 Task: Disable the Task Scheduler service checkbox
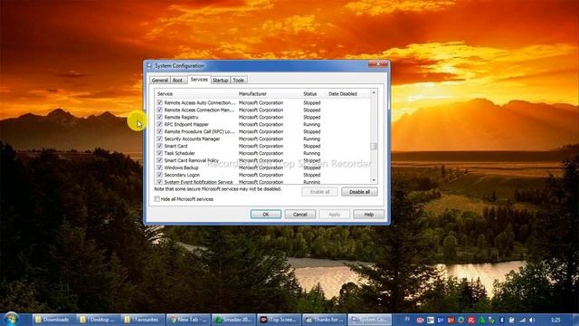click(159, 153)
